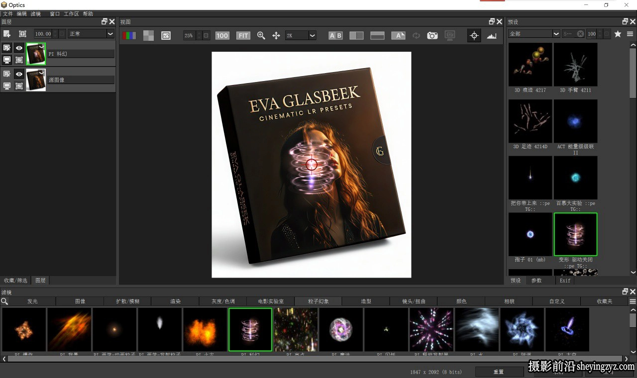Click edit icon on 源图像 layer
This screenshot has width=637, height=378.
coord(7,74)
